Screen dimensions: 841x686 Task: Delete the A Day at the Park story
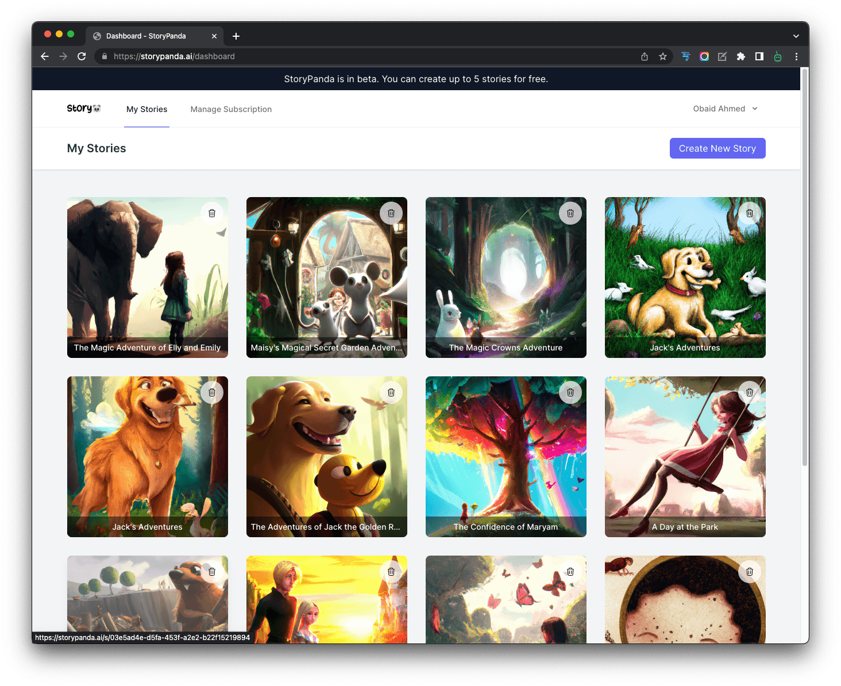coord(750,392)
